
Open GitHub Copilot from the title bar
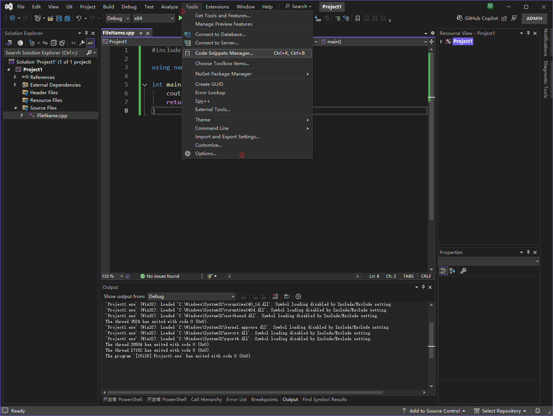pyautogui.click(x=478, y=18)
